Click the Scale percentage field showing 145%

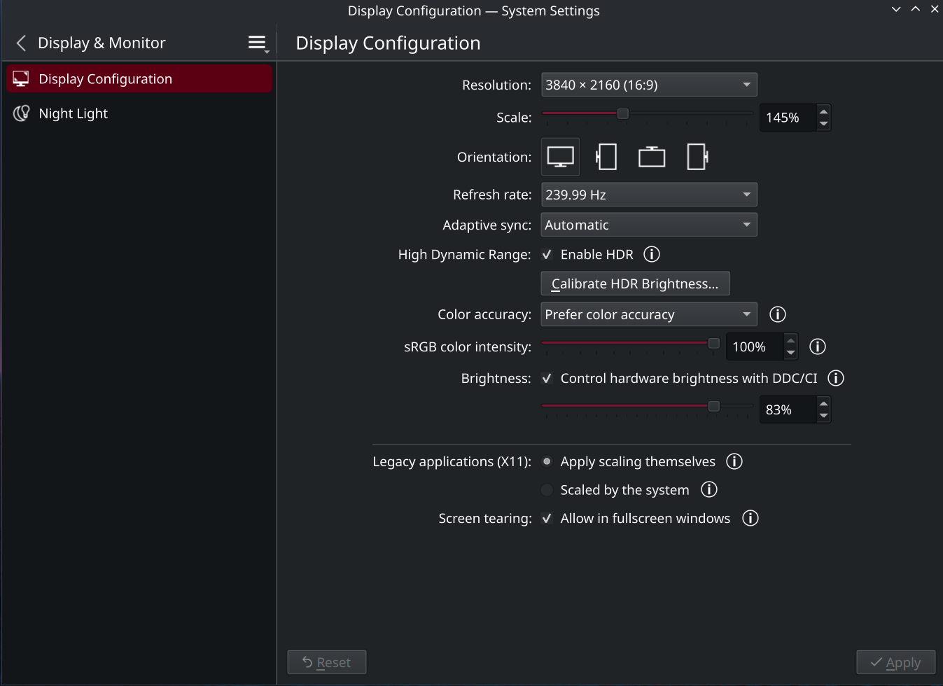pos(788,118)
